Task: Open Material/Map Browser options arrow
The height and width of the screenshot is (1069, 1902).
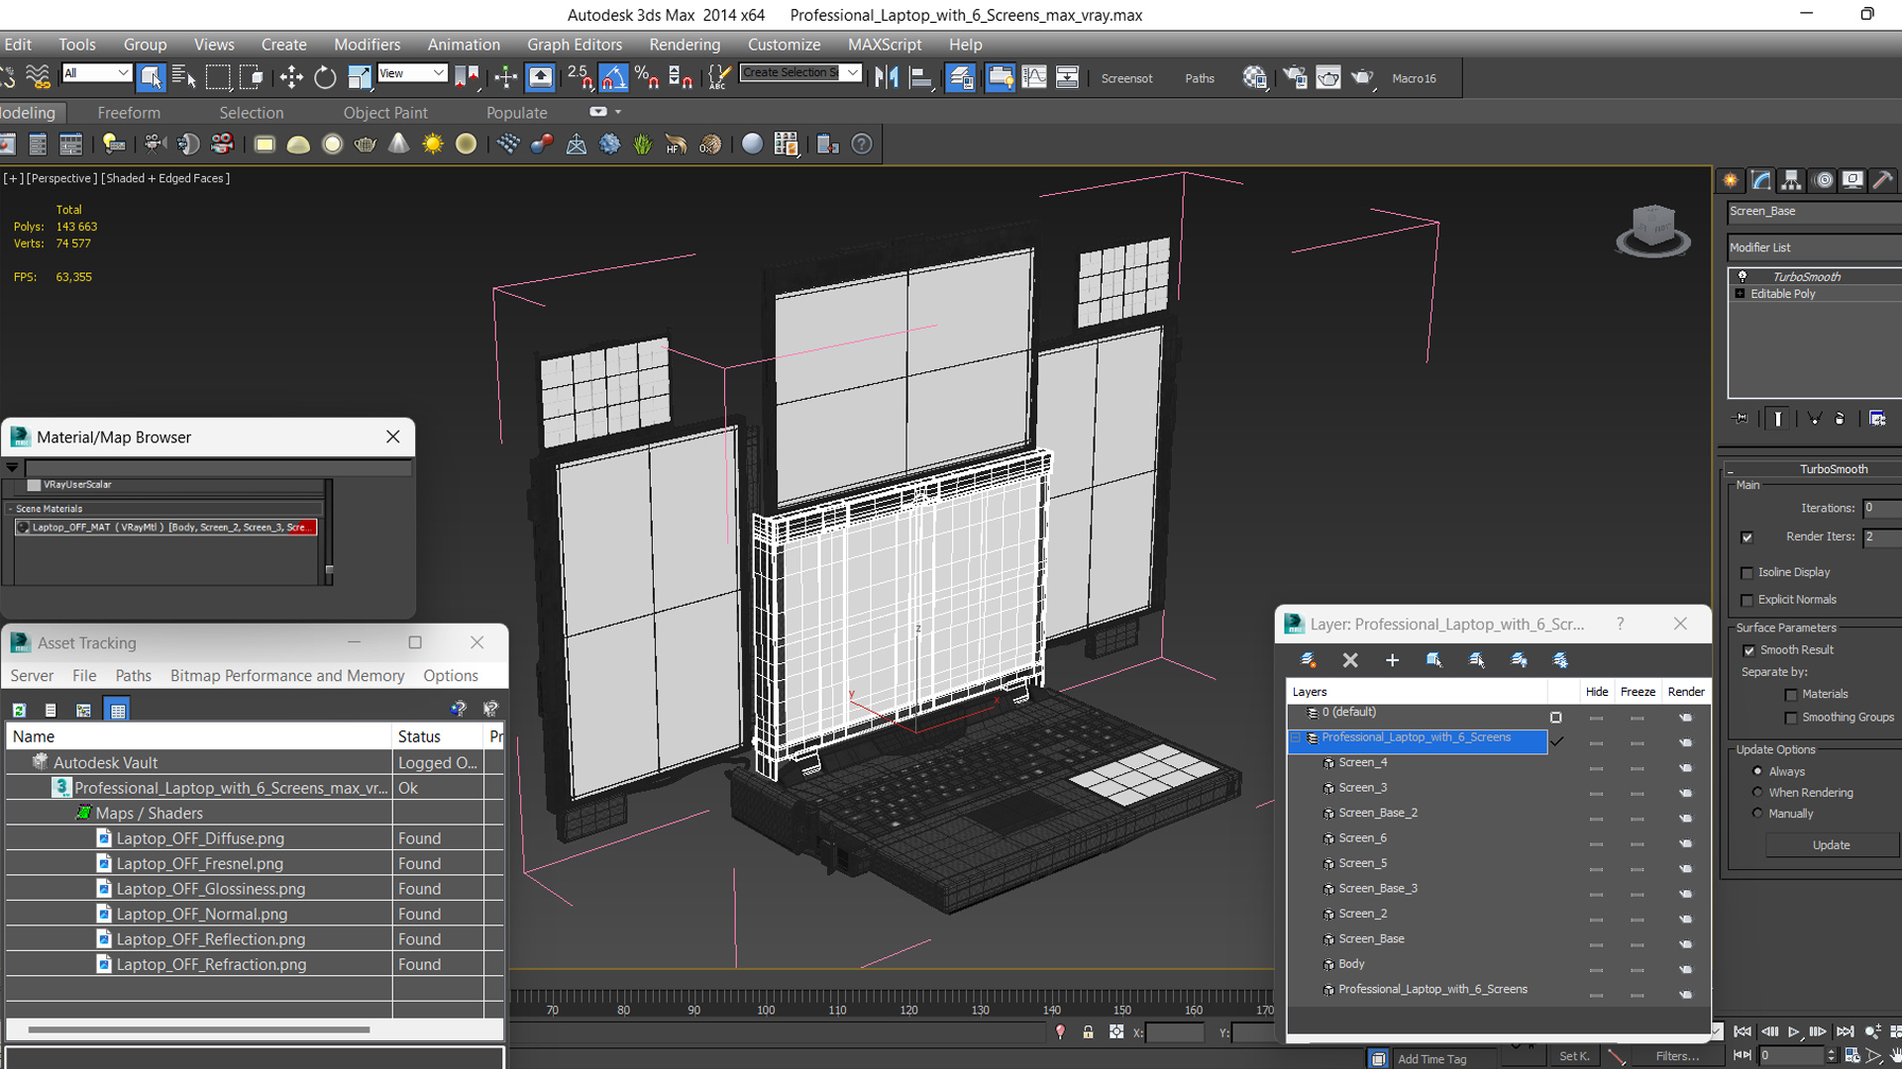Action: (x=12, y=467)
